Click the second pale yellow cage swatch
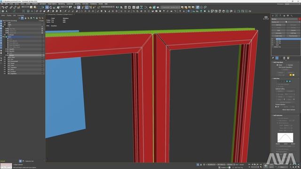This screenshot has width=301, height=169. pyautogui.click(x=293, y=75)
